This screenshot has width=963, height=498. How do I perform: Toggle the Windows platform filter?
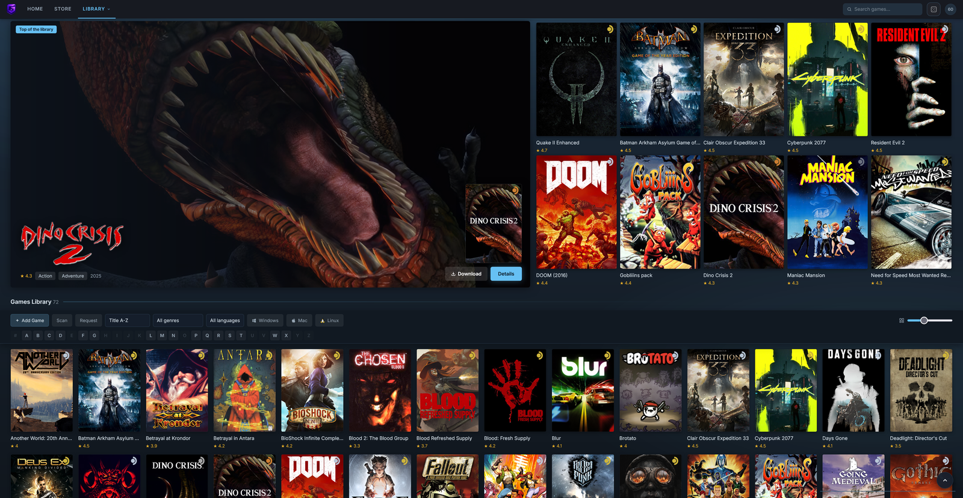click(265, 321)
